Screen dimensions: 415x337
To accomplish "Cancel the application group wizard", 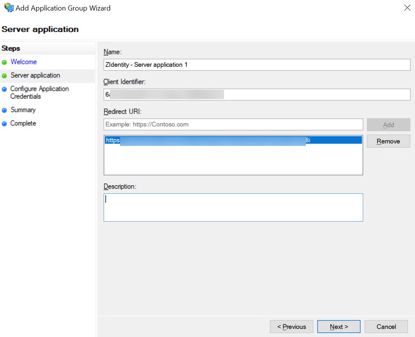I will click(x=386, y=326).
